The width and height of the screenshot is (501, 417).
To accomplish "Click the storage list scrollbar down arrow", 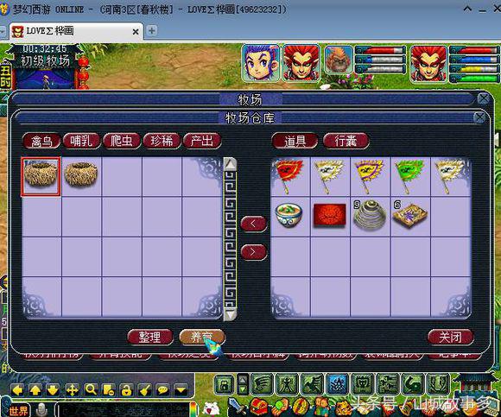I will pos(230,314).
